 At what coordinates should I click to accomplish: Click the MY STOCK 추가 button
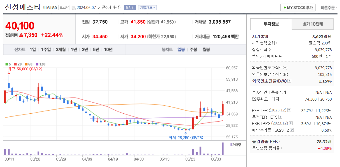pyautogui.click(x=298, y=8)
